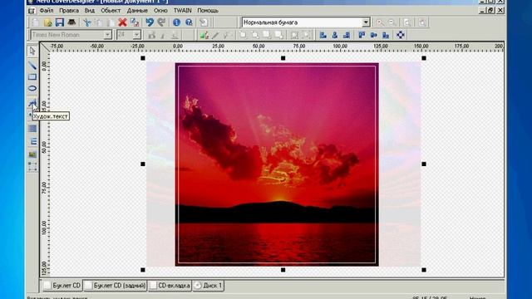Image resolution: width=532 pixels, height=299 pixels.
Task: Select the Insert image tool
Action: (32, 154)
